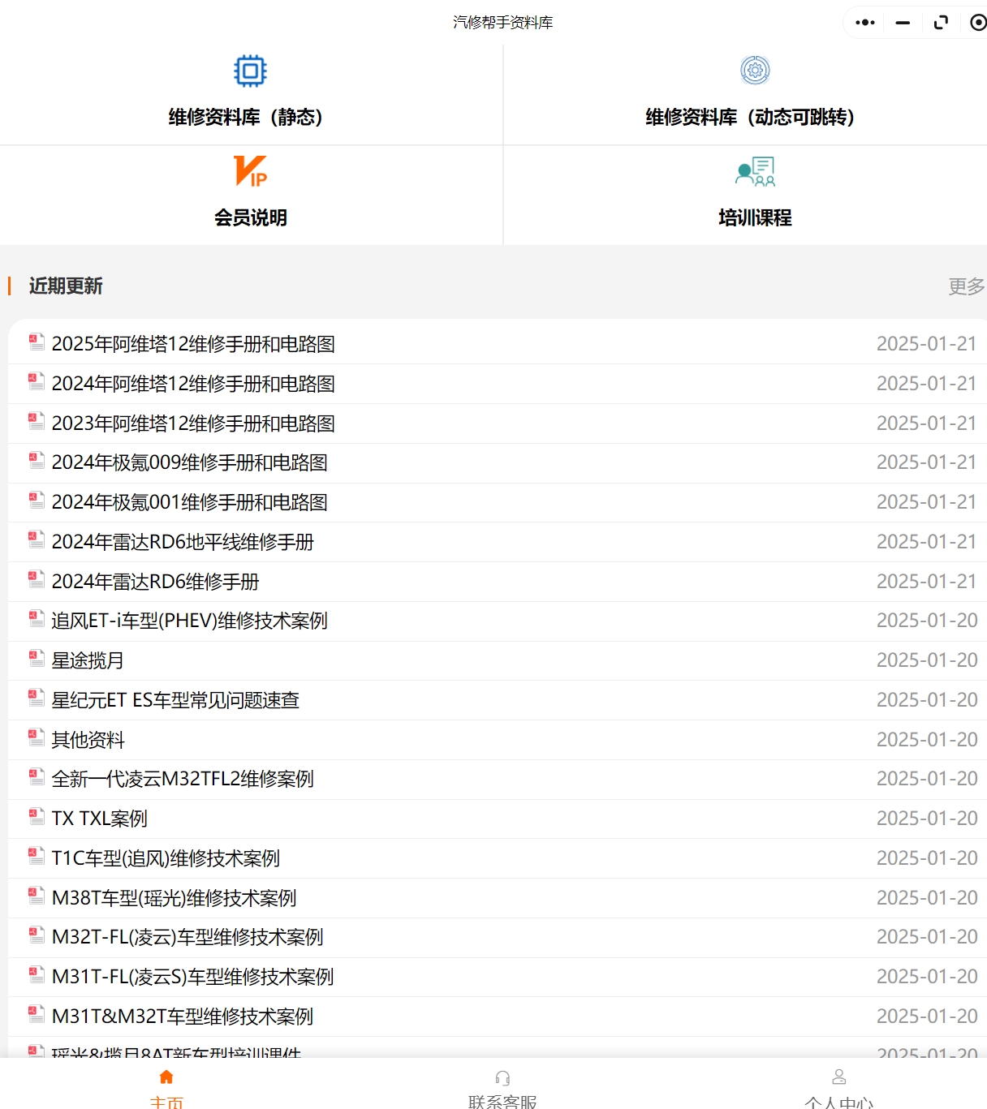This screenshot has width=987, height=1109.
Task: Select the orange home icon 主页
Action: [166, 1077]
